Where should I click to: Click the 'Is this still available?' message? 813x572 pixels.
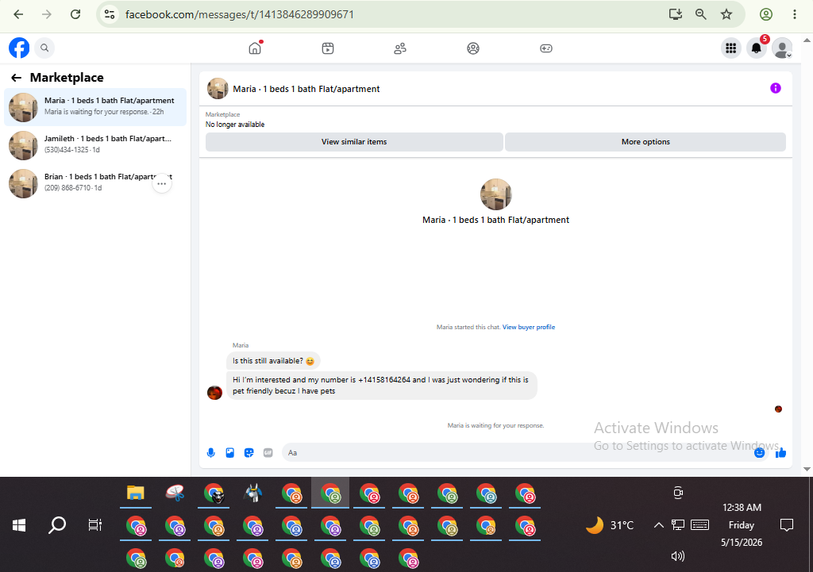click(273, 361)
